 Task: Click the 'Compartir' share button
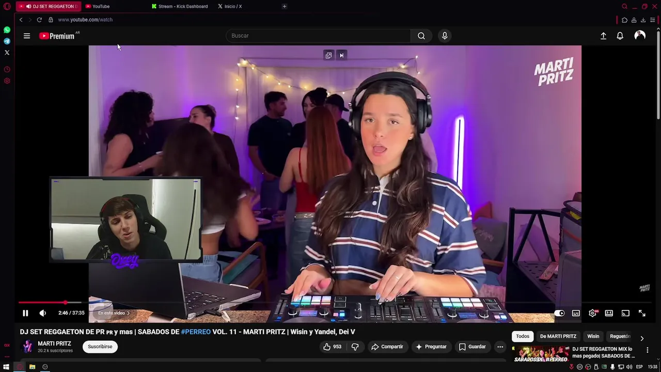[x=387, y=347]
